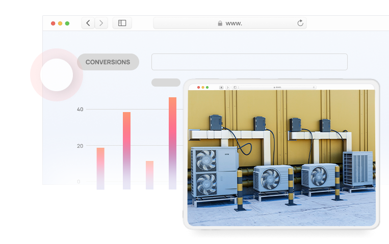
Task: Click the first bar on the chart's left
Action: tap(100, 168)
